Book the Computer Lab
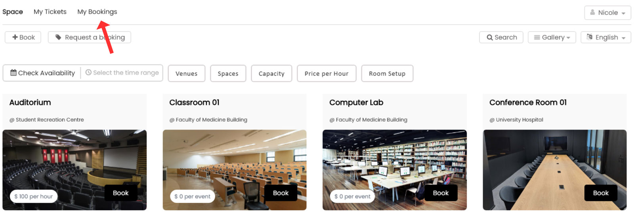The image size is (634, 218). pos(441,193)
